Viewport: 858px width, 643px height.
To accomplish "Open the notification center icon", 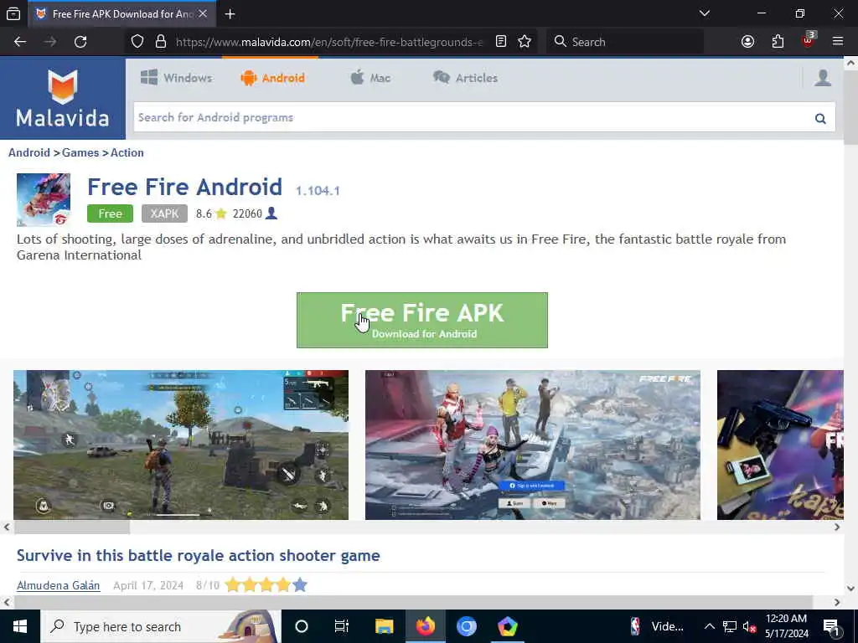I will [x=831, y=627].
